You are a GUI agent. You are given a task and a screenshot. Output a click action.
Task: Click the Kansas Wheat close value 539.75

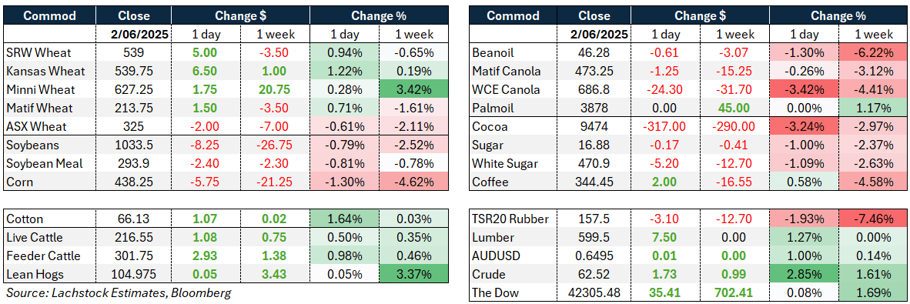tap(133, 71)
